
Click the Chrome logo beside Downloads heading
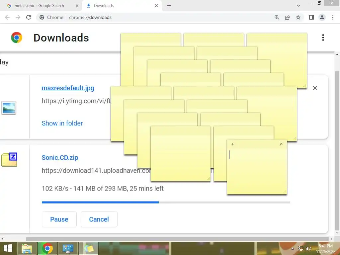point(17,38)
